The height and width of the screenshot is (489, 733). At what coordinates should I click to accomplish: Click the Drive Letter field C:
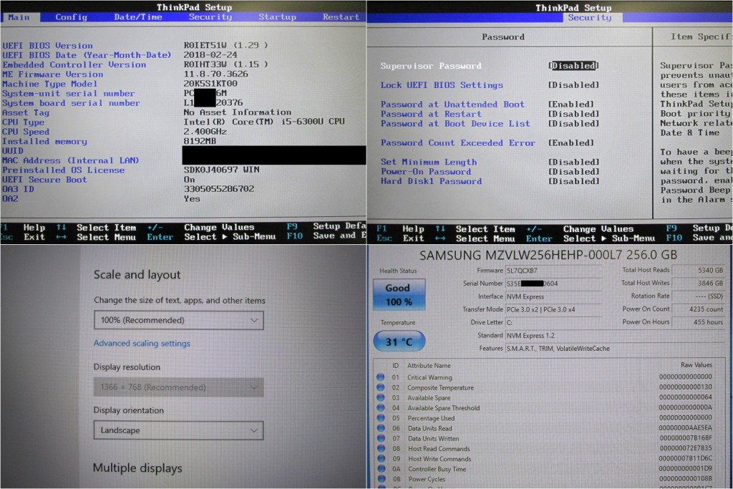(x=553, y=323)
